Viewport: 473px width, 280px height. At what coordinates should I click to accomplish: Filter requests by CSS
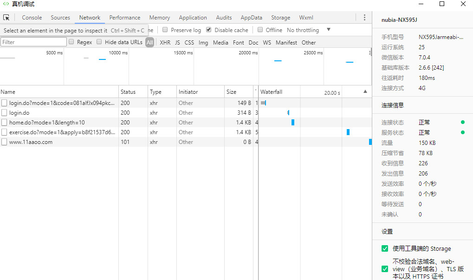pos(189,43)
